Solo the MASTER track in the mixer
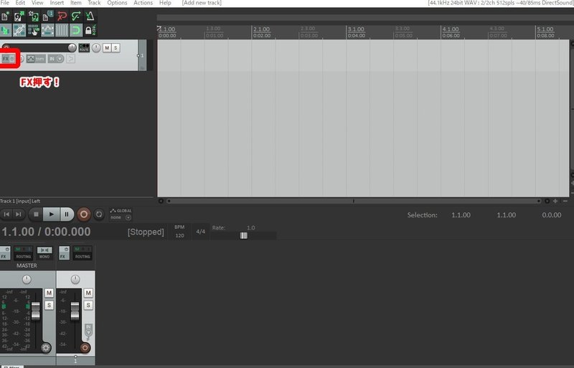 click(49, 306)
